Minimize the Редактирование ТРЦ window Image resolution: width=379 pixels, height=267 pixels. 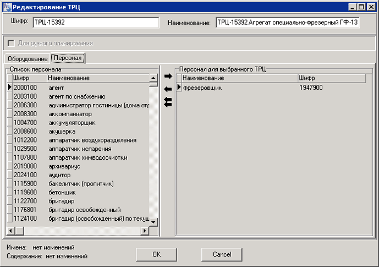pos(353,7)
